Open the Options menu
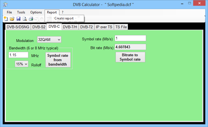This screenshot has height=127, width=208. [36, 12]
